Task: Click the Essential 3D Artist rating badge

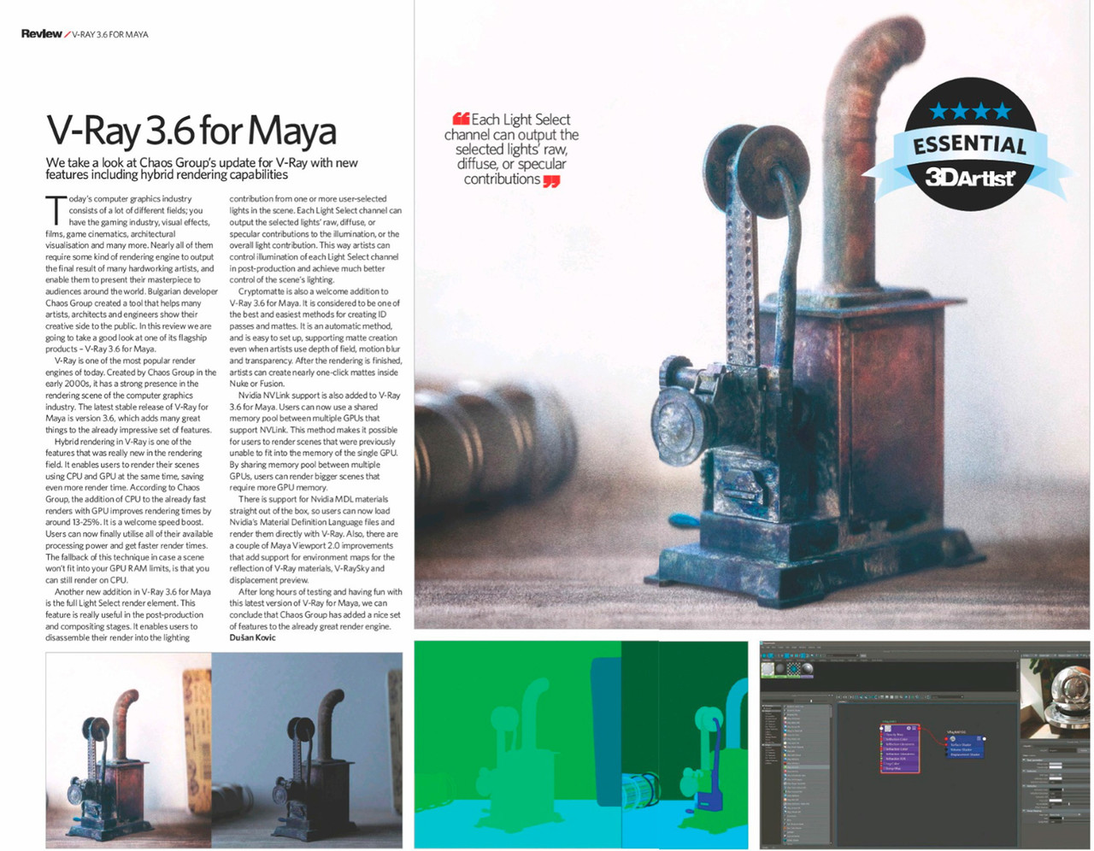Action: click(971, 143)
